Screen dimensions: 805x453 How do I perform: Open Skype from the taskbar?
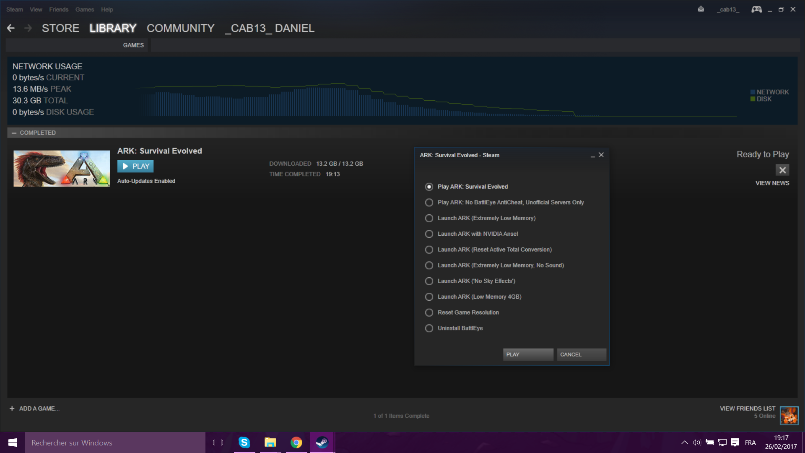(244, 443)
